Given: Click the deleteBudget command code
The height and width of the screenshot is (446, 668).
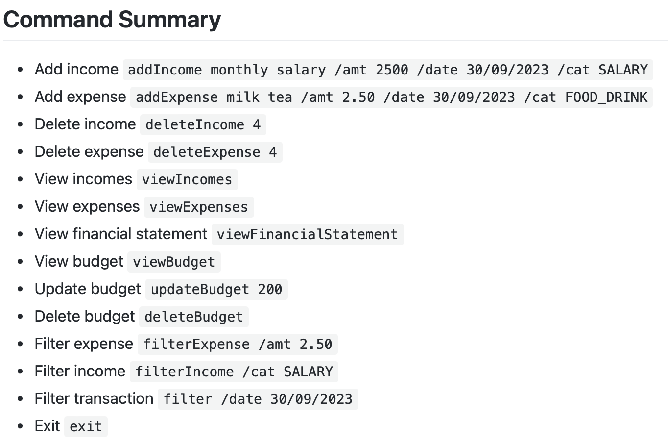Looking at the screenshot, I should tap(194, 317).
